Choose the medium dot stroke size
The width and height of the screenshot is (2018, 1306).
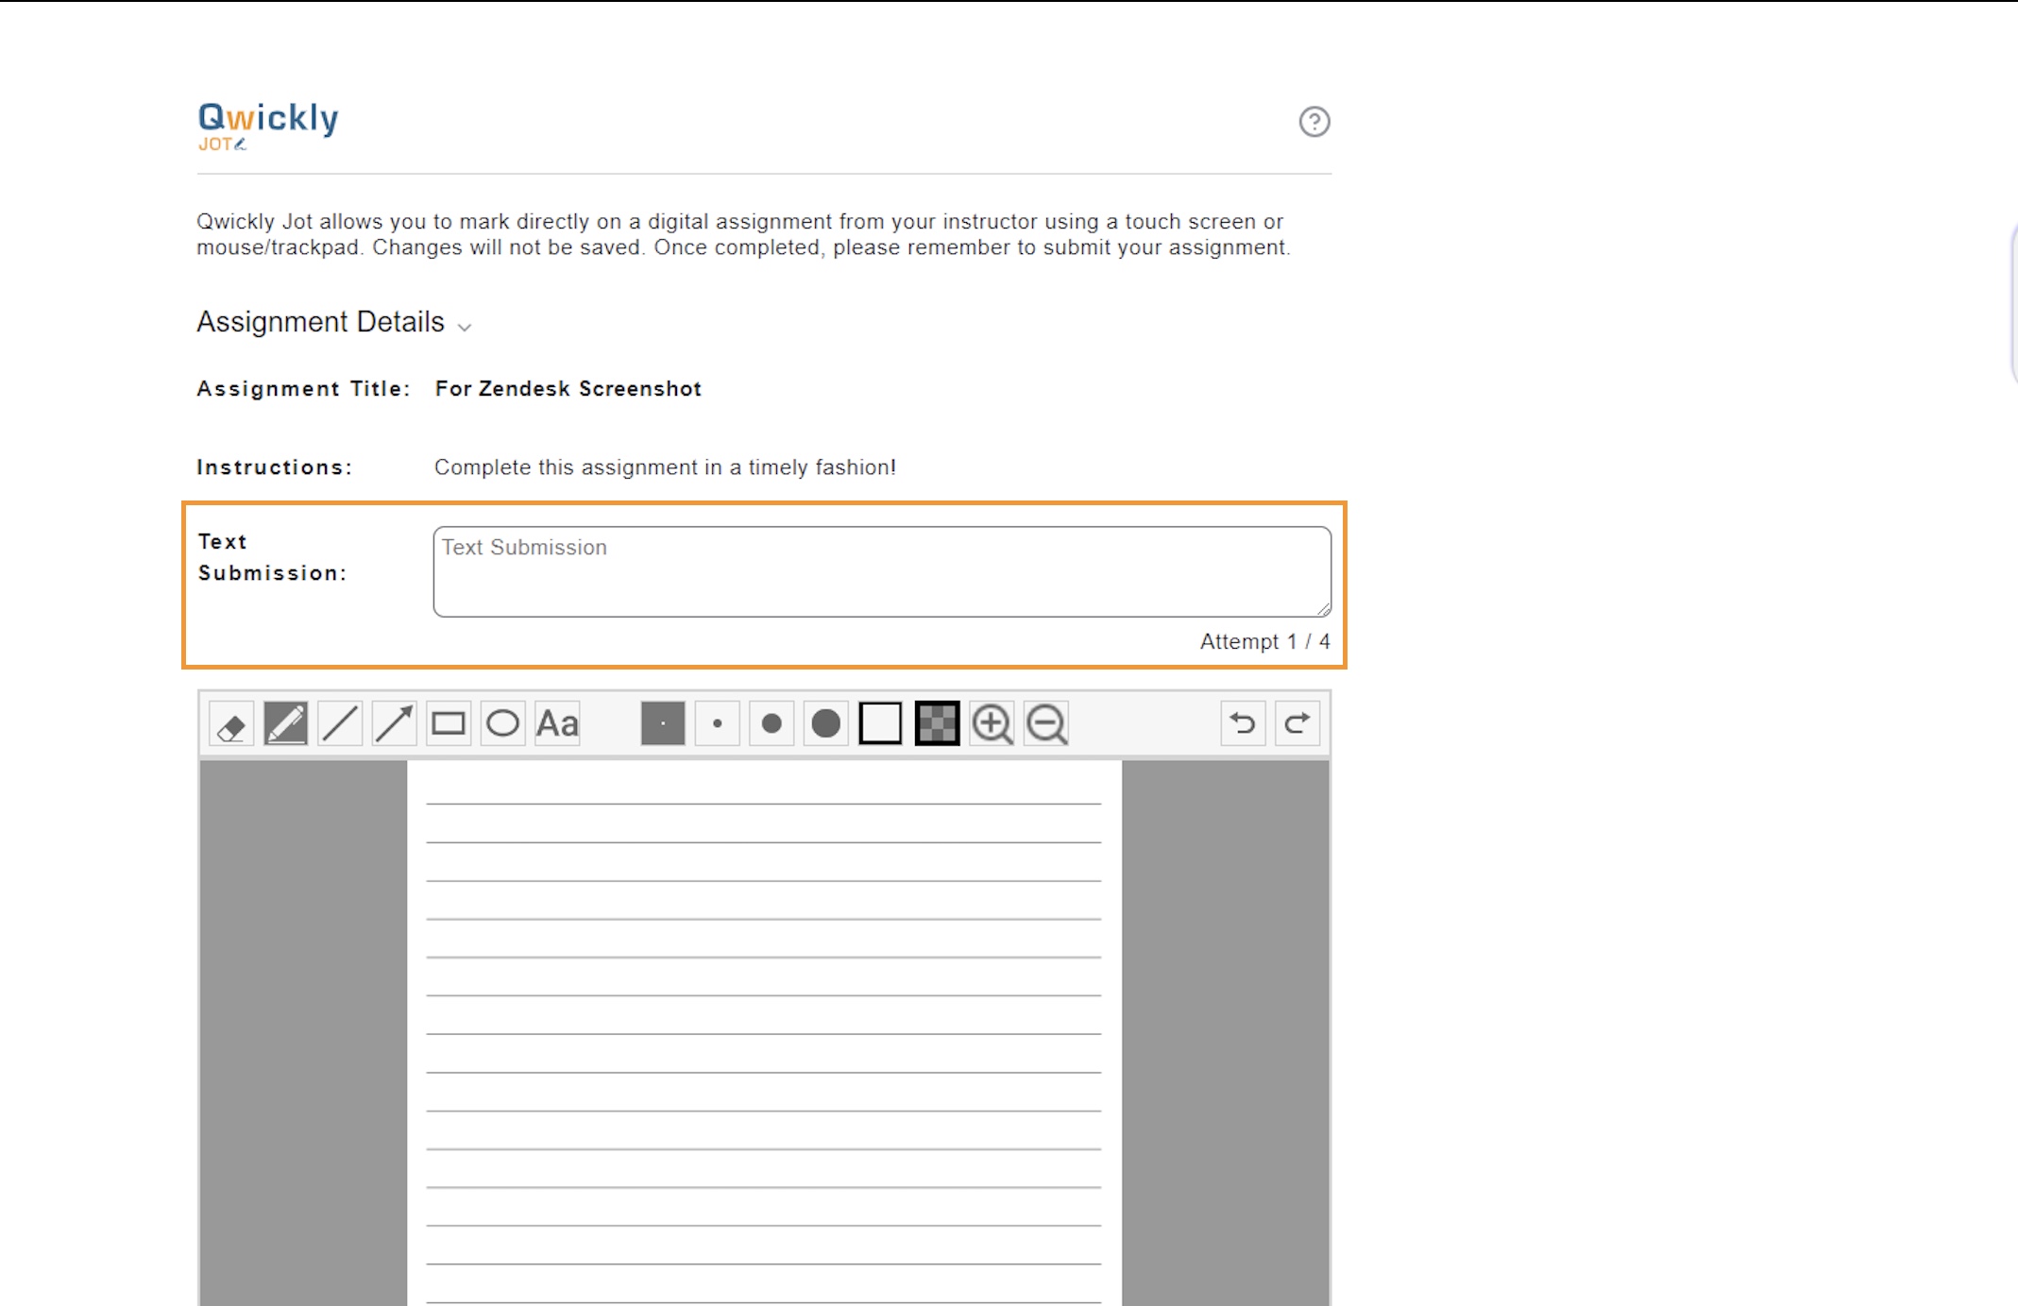(x=772, y=724)
